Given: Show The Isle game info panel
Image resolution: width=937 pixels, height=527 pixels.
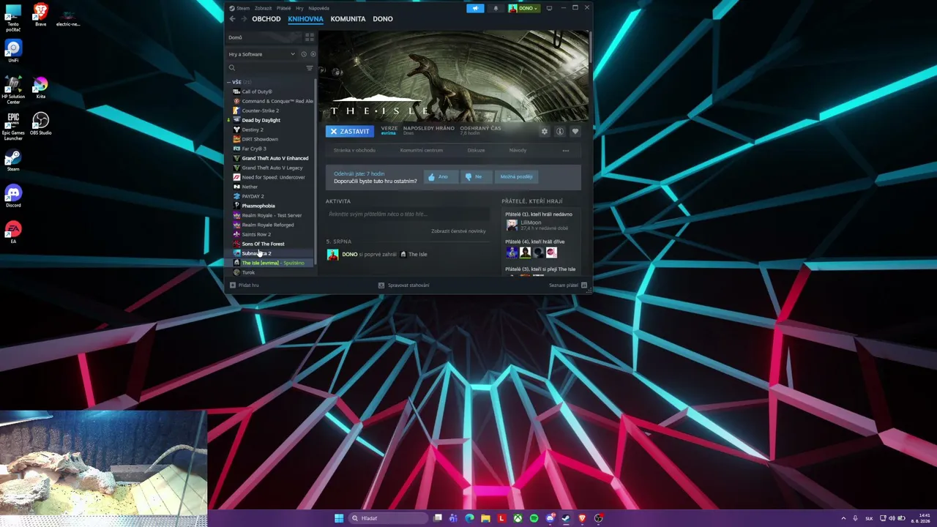Looking at the screenshot, I should (x=559, y=132).
